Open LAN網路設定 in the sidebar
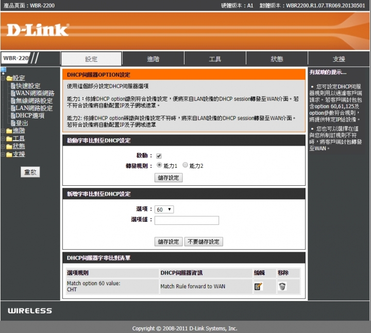The height and width of the screenshot is (333, 371). click(x=35, y=108)
